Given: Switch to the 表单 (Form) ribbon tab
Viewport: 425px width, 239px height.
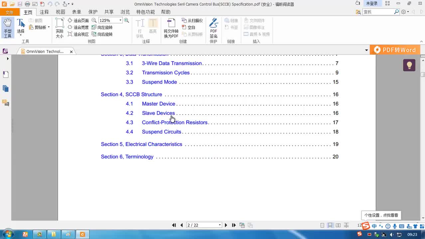Looking at the screenshot, I should point(76,12).
